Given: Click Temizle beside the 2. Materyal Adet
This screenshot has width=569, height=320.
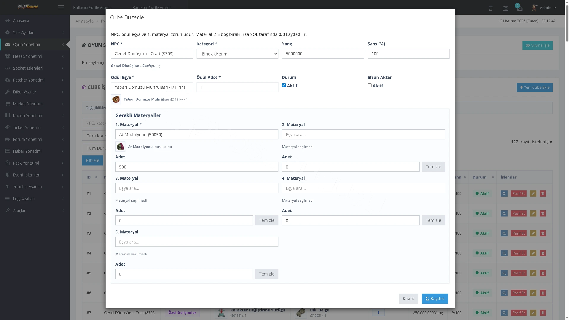Looking at the screenshot, I should (x=433, y=167).
